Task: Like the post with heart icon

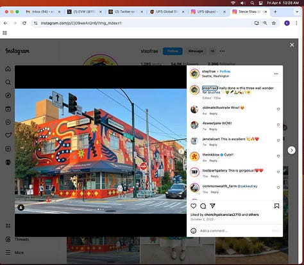Action: click(194, 206)
